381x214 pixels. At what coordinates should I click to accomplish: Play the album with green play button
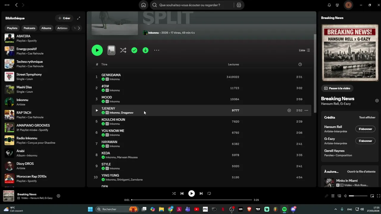(97, 50)
